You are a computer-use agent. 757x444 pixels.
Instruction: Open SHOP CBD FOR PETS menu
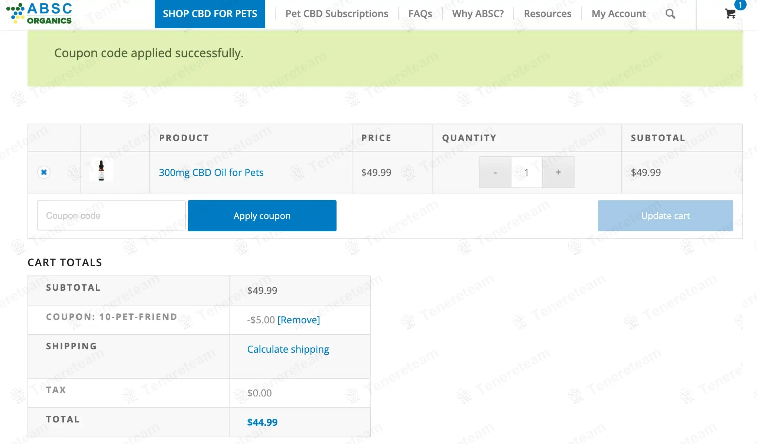tap(210, 14)
